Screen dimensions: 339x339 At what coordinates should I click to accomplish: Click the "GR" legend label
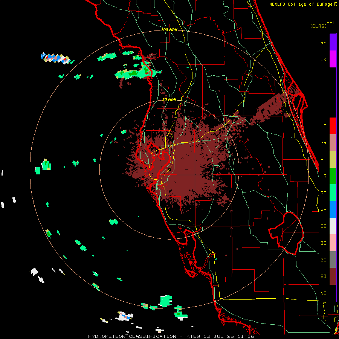[323, 143]
